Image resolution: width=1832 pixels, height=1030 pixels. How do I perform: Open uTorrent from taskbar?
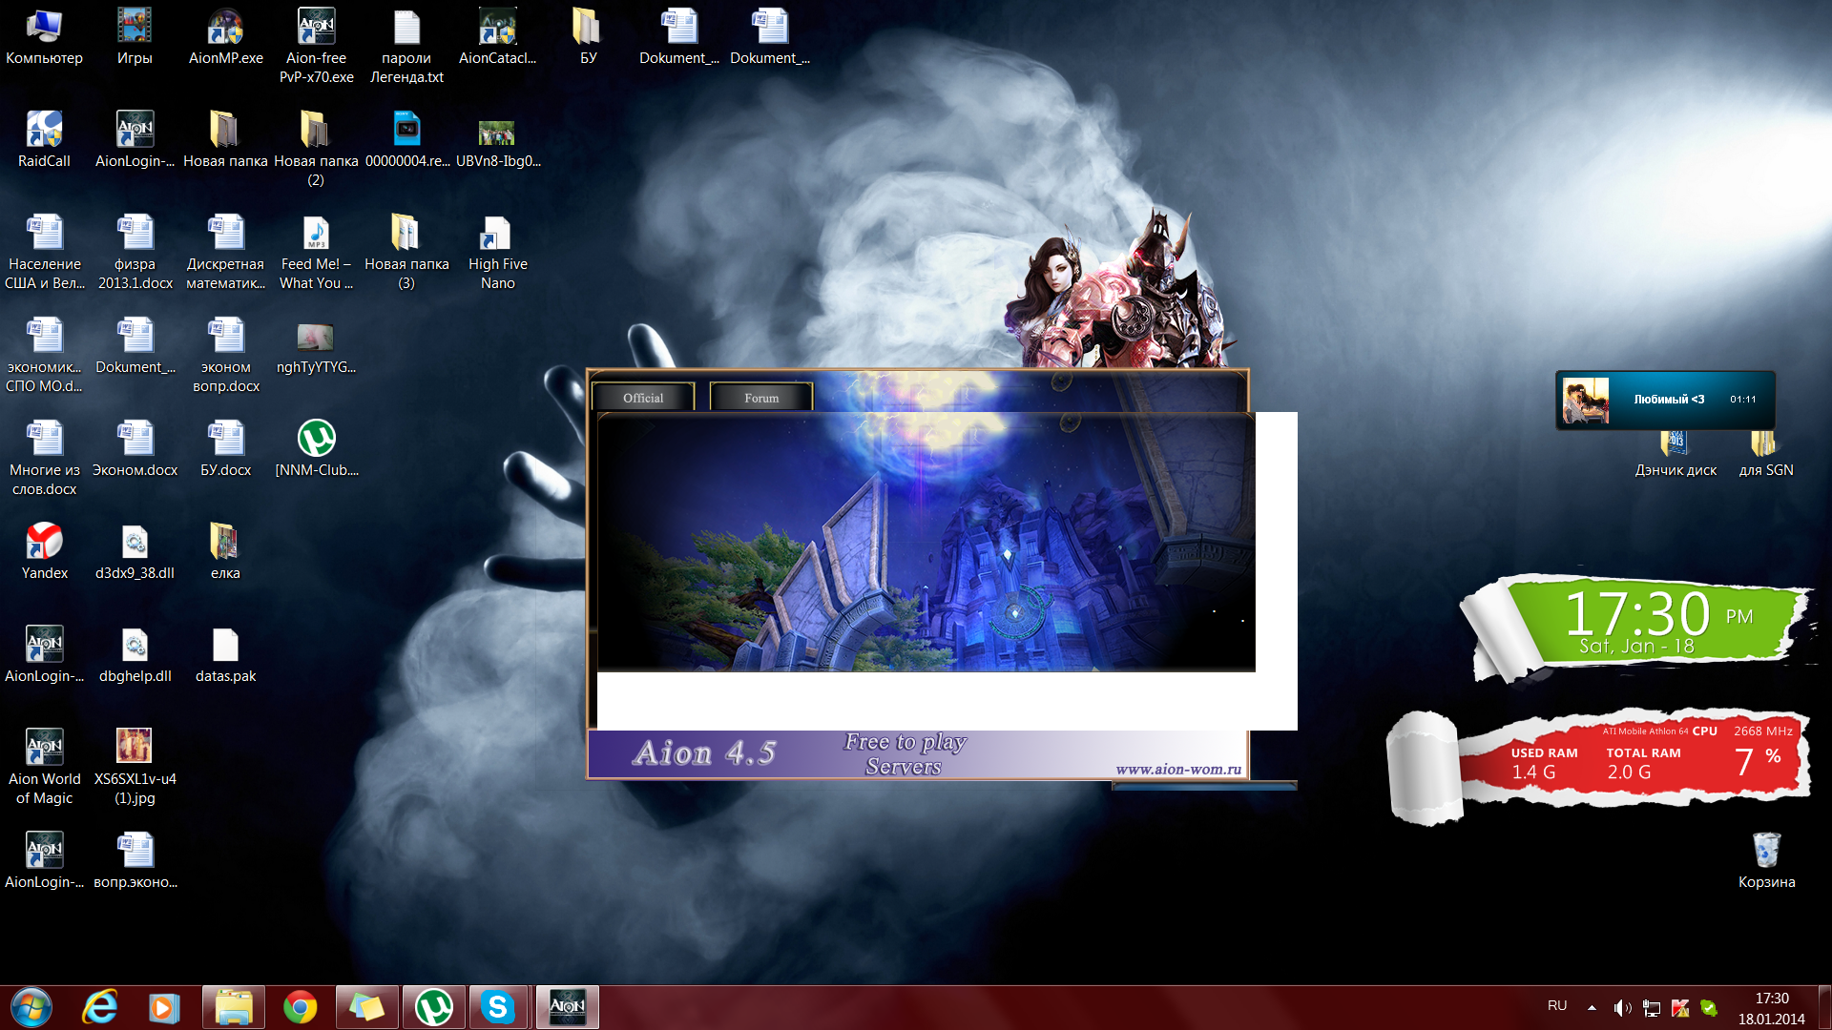click(434, 1007)
